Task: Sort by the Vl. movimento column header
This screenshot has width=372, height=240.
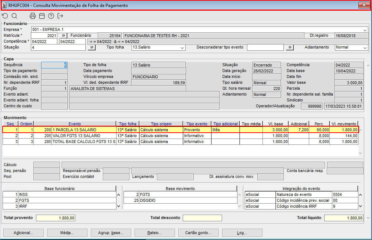Action: [343, 124]
